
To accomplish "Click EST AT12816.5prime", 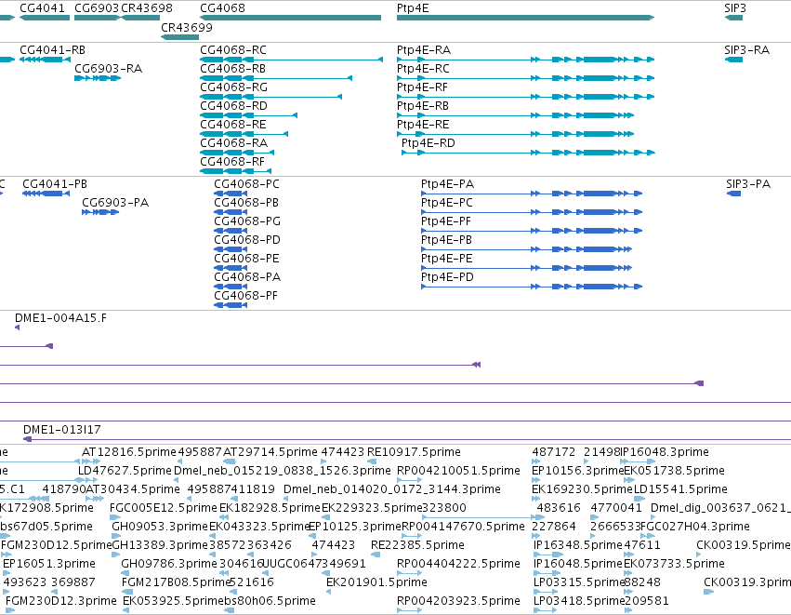I will 129,452.
